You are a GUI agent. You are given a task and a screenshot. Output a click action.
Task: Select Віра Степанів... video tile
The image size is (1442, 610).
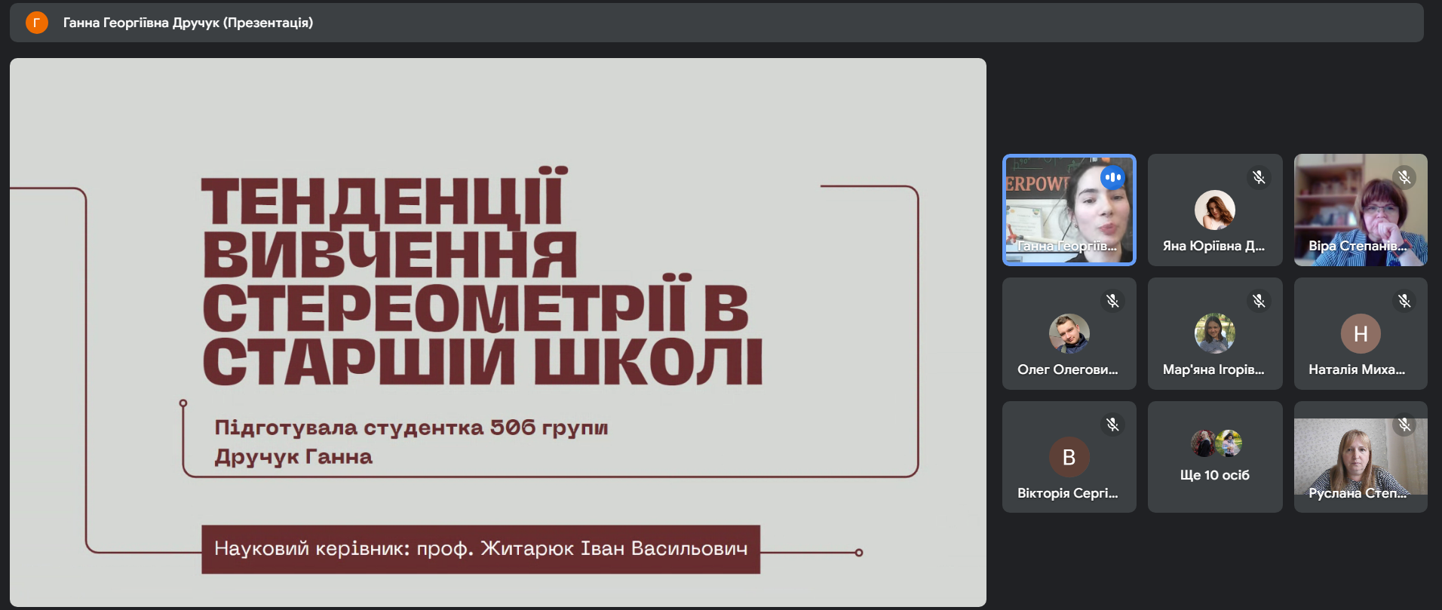point(1361,210)
